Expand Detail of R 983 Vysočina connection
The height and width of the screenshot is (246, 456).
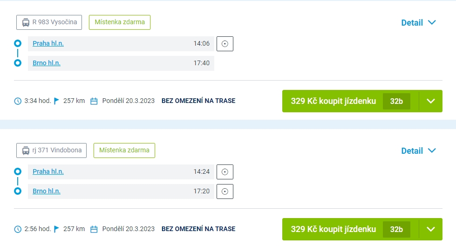[x=418, y=23]
